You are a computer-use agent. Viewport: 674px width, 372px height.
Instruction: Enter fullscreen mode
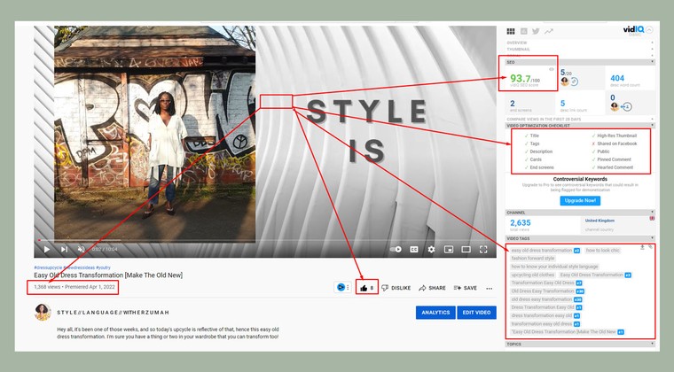483,250
